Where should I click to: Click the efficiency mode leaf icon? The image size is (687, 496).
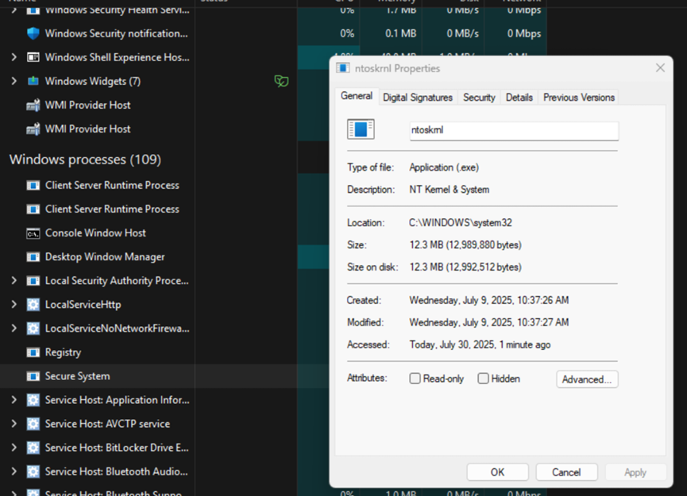pos(281,81)
